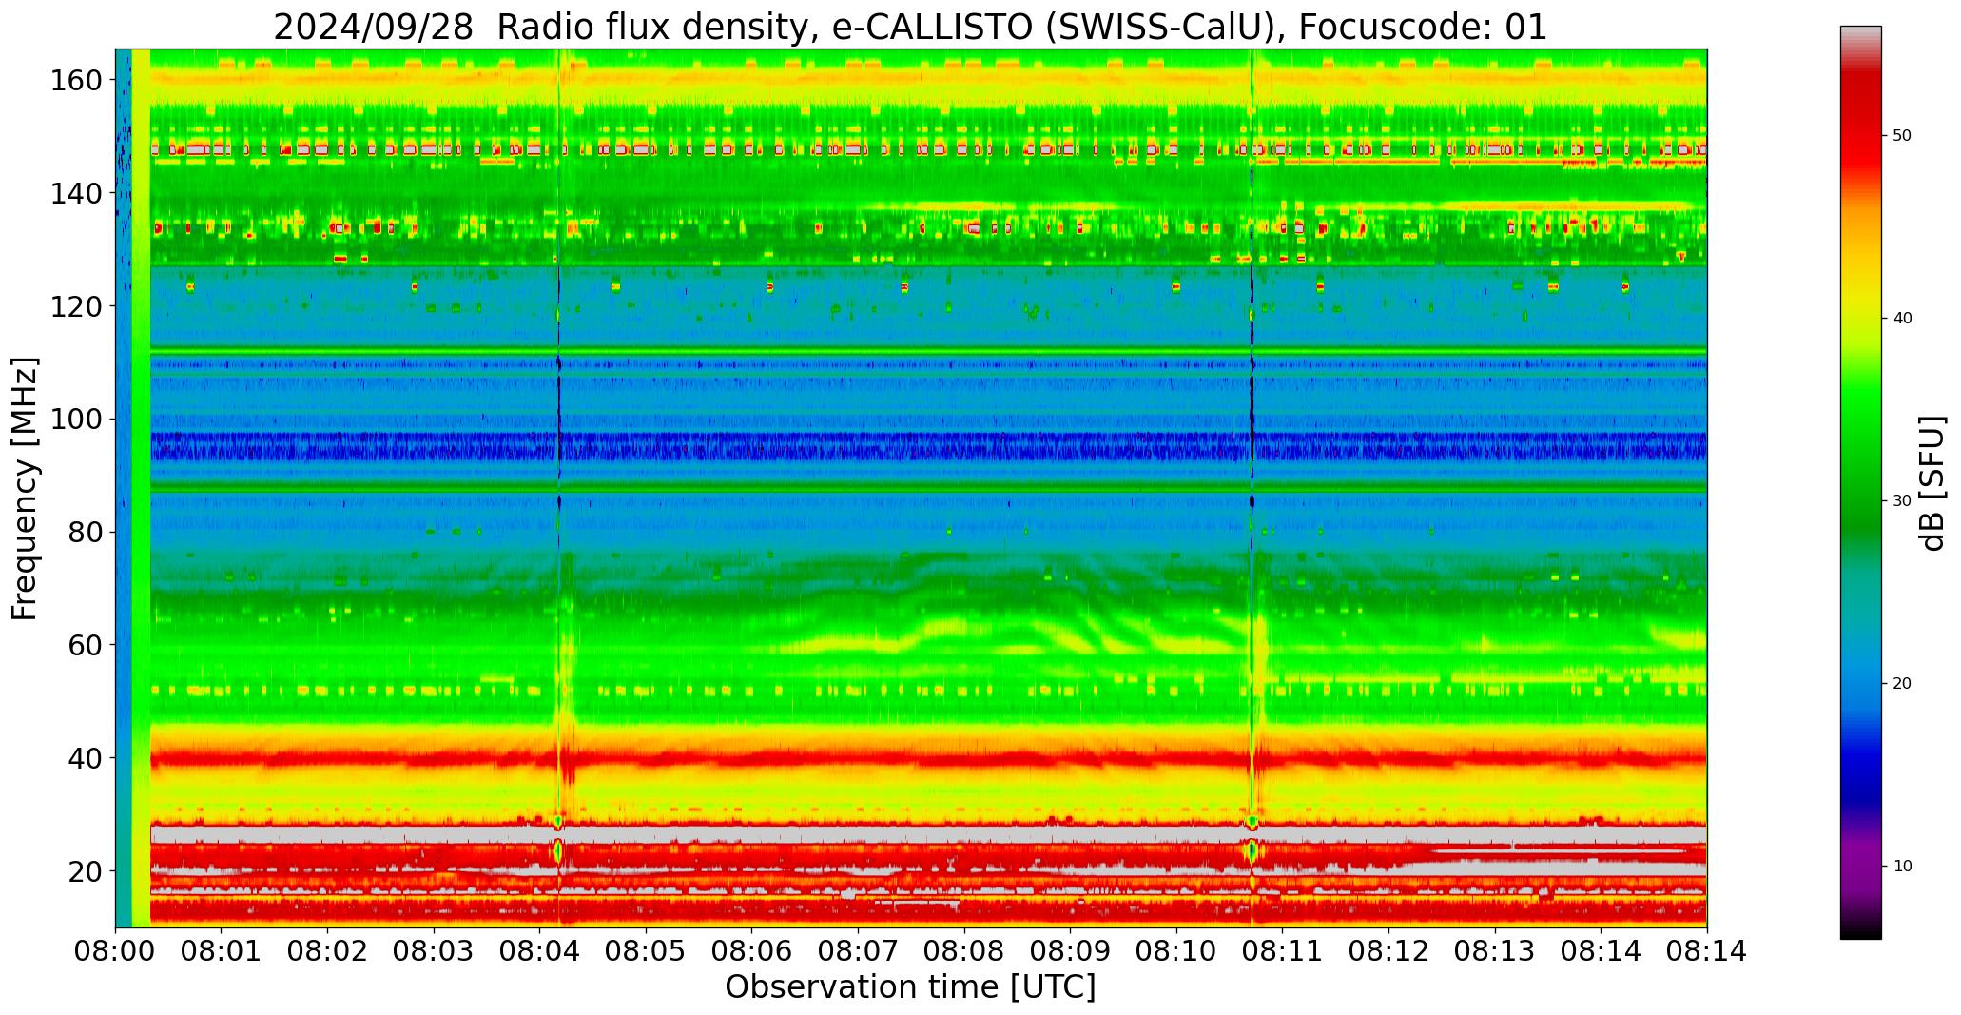Click the 80 MHz frequency tick label

point(86,533)
